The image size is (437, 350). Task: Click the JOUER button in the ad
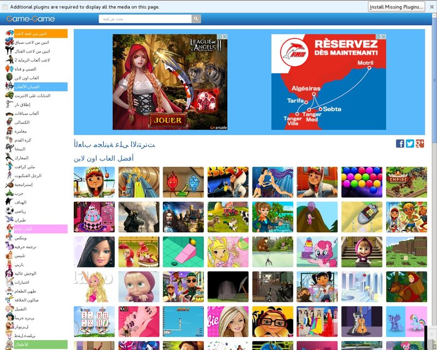pos(168,120)
